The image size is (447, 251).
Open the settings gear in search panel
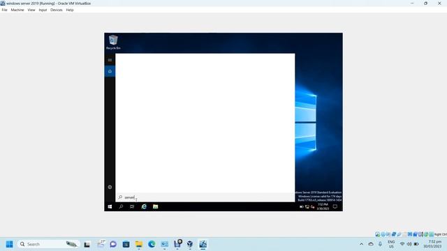pyautogui.click(x=110, y=187)
